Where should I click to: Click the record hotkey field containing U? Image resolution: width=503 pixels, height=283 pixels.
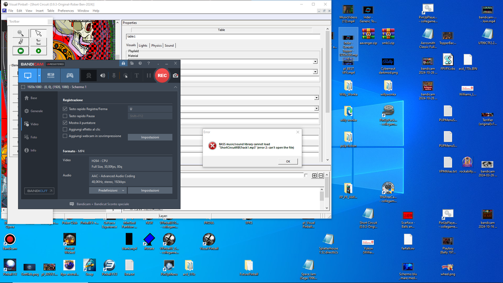(x=150, y=109)
